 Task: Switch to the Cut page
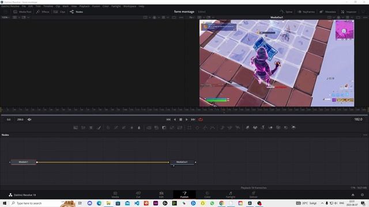[138, 195]
